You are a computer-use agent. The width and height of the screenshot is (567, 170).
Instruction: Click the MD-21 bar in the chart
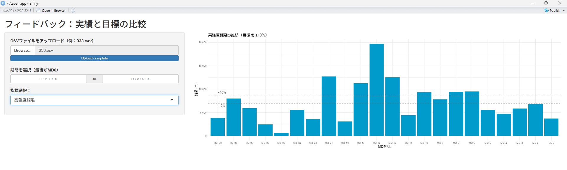pyautogui.click(x=329, y=106)
